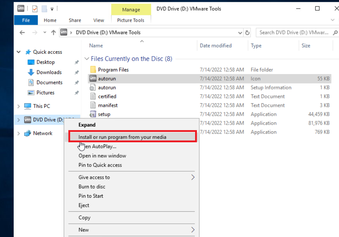Image resolution: width=339 pixels, height=237 pixels.
Task: Select Network in navigation pane
Action: [43, 133]
